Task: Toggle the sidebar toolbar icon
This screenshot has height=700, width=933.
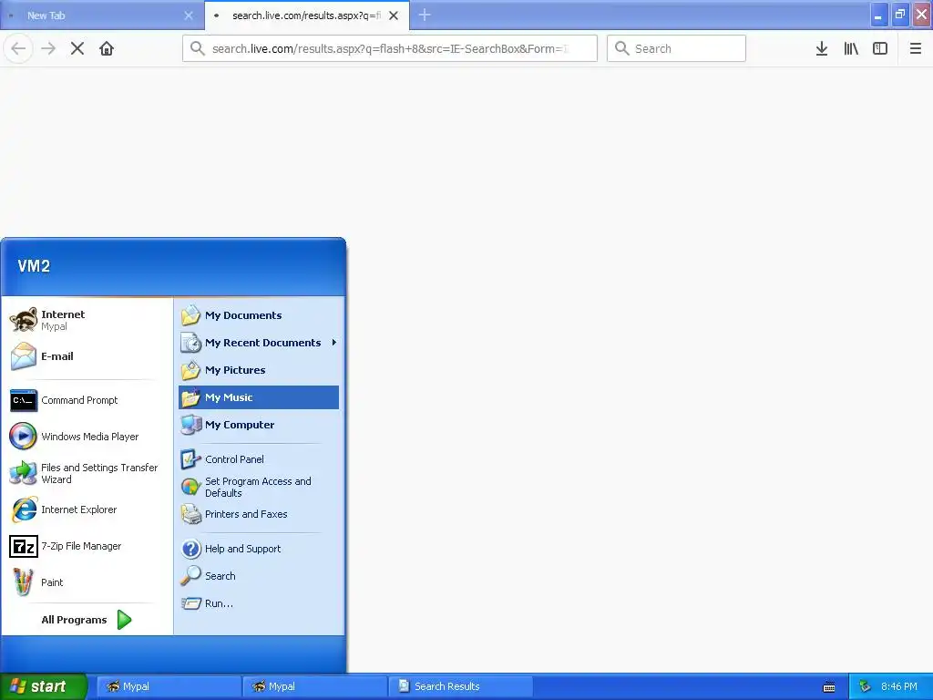Action: click(x=880, y=48)
